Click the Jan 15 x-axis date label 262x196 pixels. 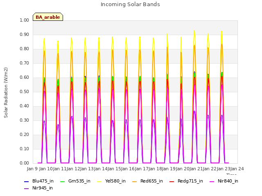point(114,169)
